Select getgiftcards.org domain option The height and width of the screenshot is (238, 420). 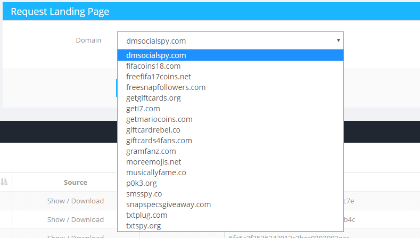(x=230, y=98)
